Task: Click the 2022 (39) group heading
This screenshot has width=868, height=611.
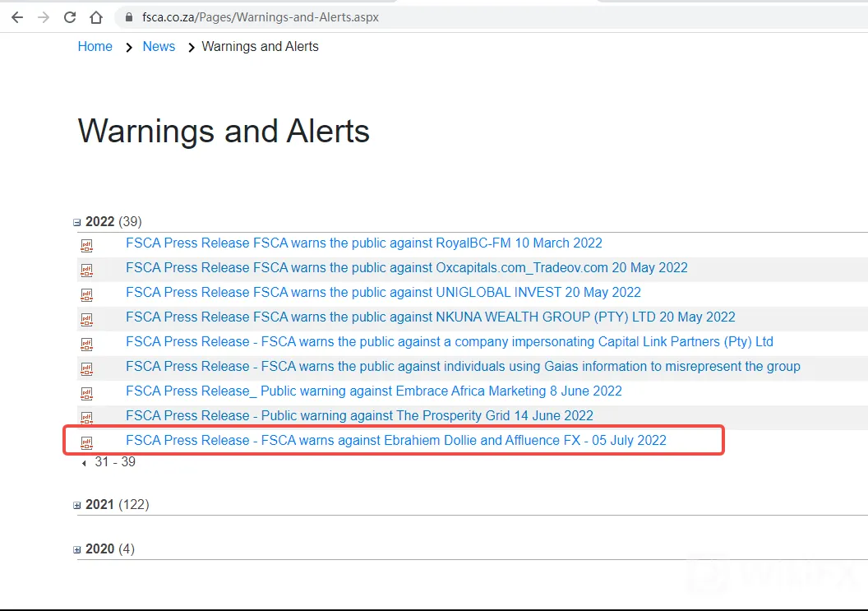Action: [x=113, y=221]
